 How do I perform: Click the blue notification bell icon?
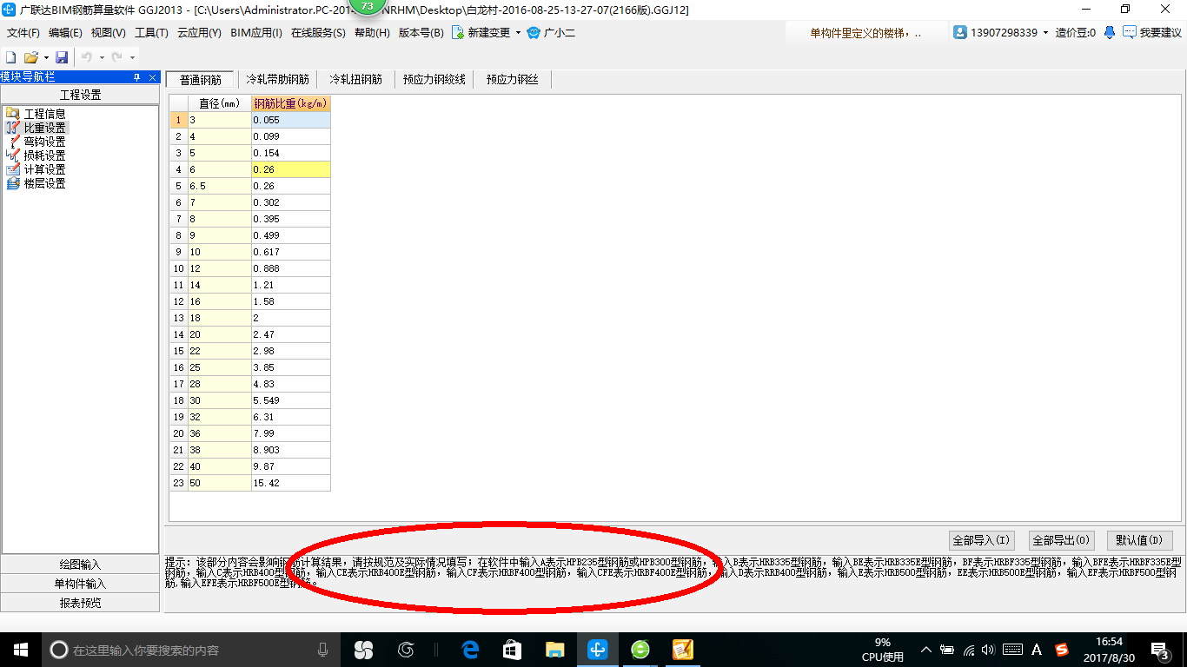(1110, 33)
